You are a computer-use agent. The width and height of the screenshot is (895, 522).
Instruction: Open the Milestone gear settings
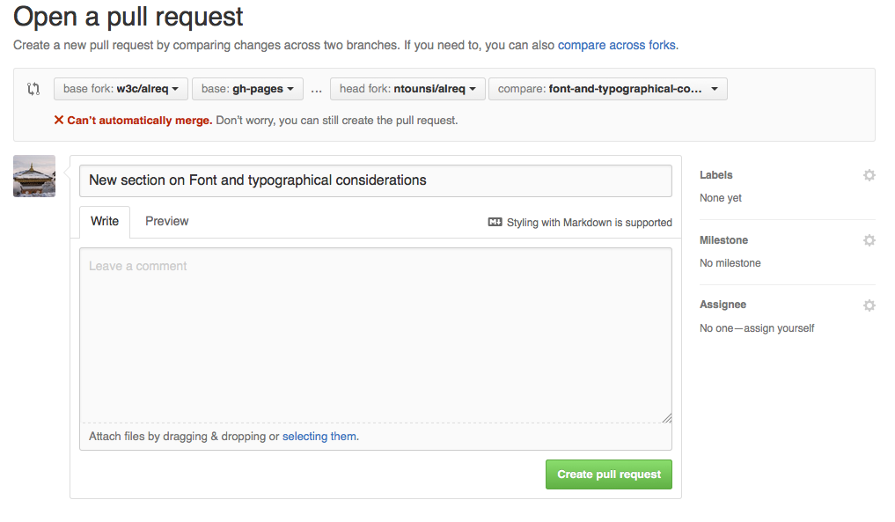tap(869, 240)
